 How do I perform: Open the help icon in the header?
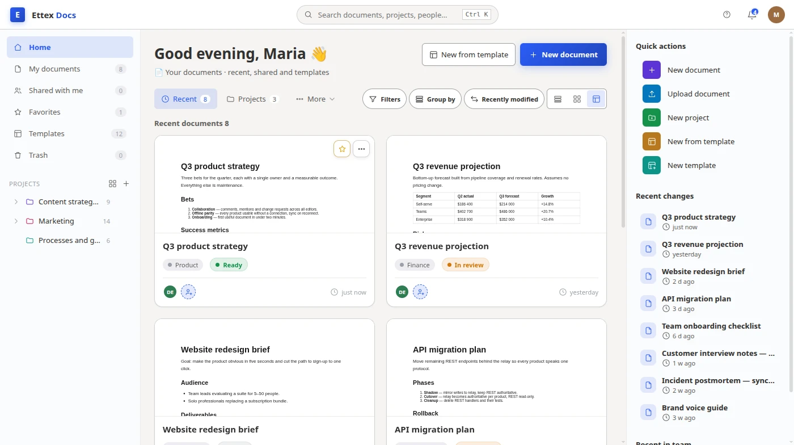point(727,15)
